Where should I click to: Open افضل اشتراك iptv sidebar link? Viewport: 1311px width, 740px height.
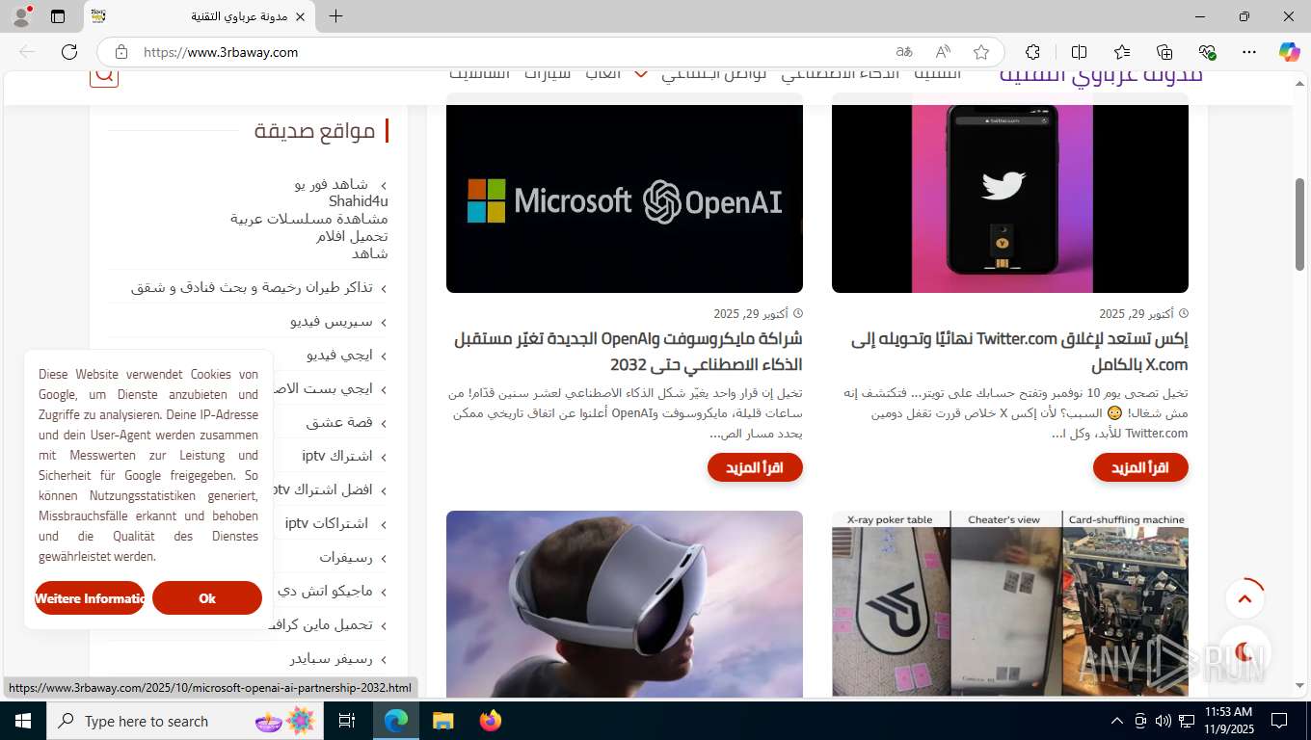324,489
